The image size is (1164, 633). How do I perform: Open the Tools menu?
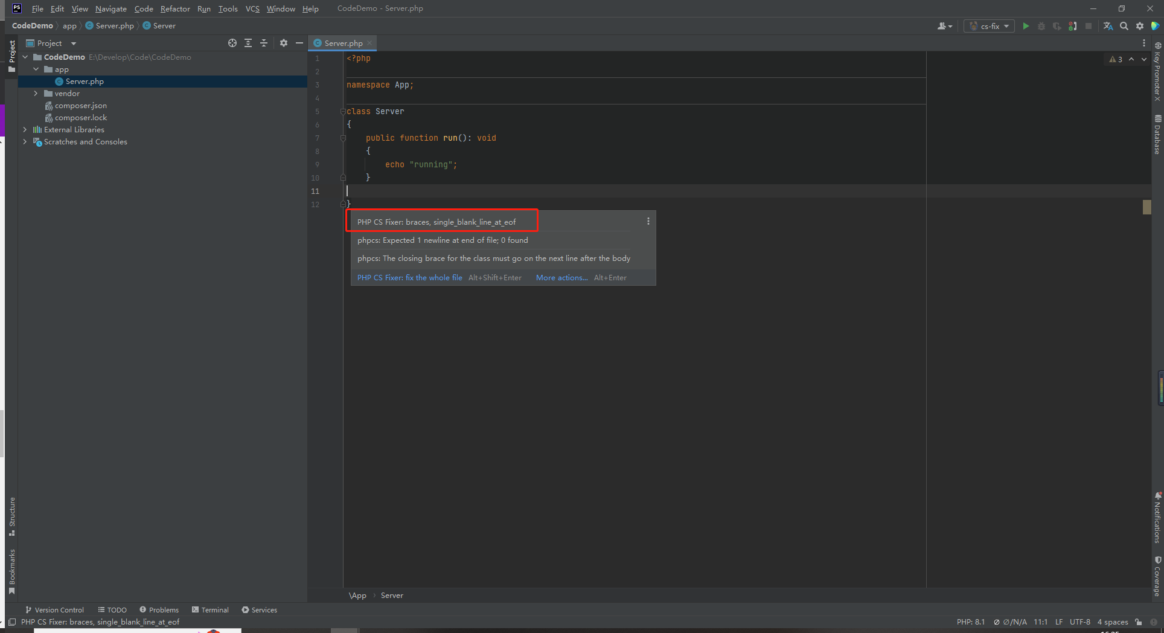(228, 8)
